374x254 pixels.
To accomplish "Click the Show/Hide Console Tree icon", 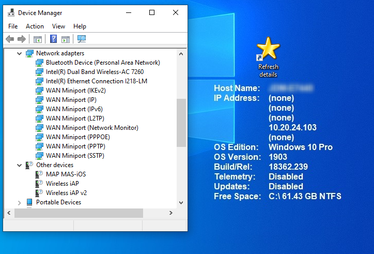I will (x=37, y=39).
